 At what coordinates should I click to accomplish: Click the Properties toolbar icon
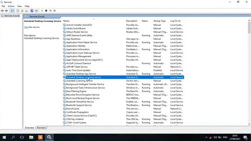(18, 11)
